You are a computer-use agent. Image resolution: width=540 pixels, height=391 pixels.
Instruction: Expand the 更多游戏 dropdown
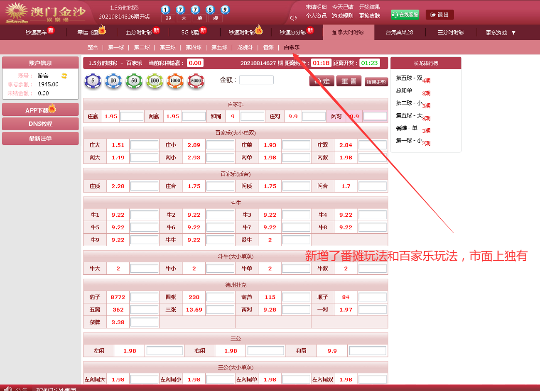pos(501,33)
